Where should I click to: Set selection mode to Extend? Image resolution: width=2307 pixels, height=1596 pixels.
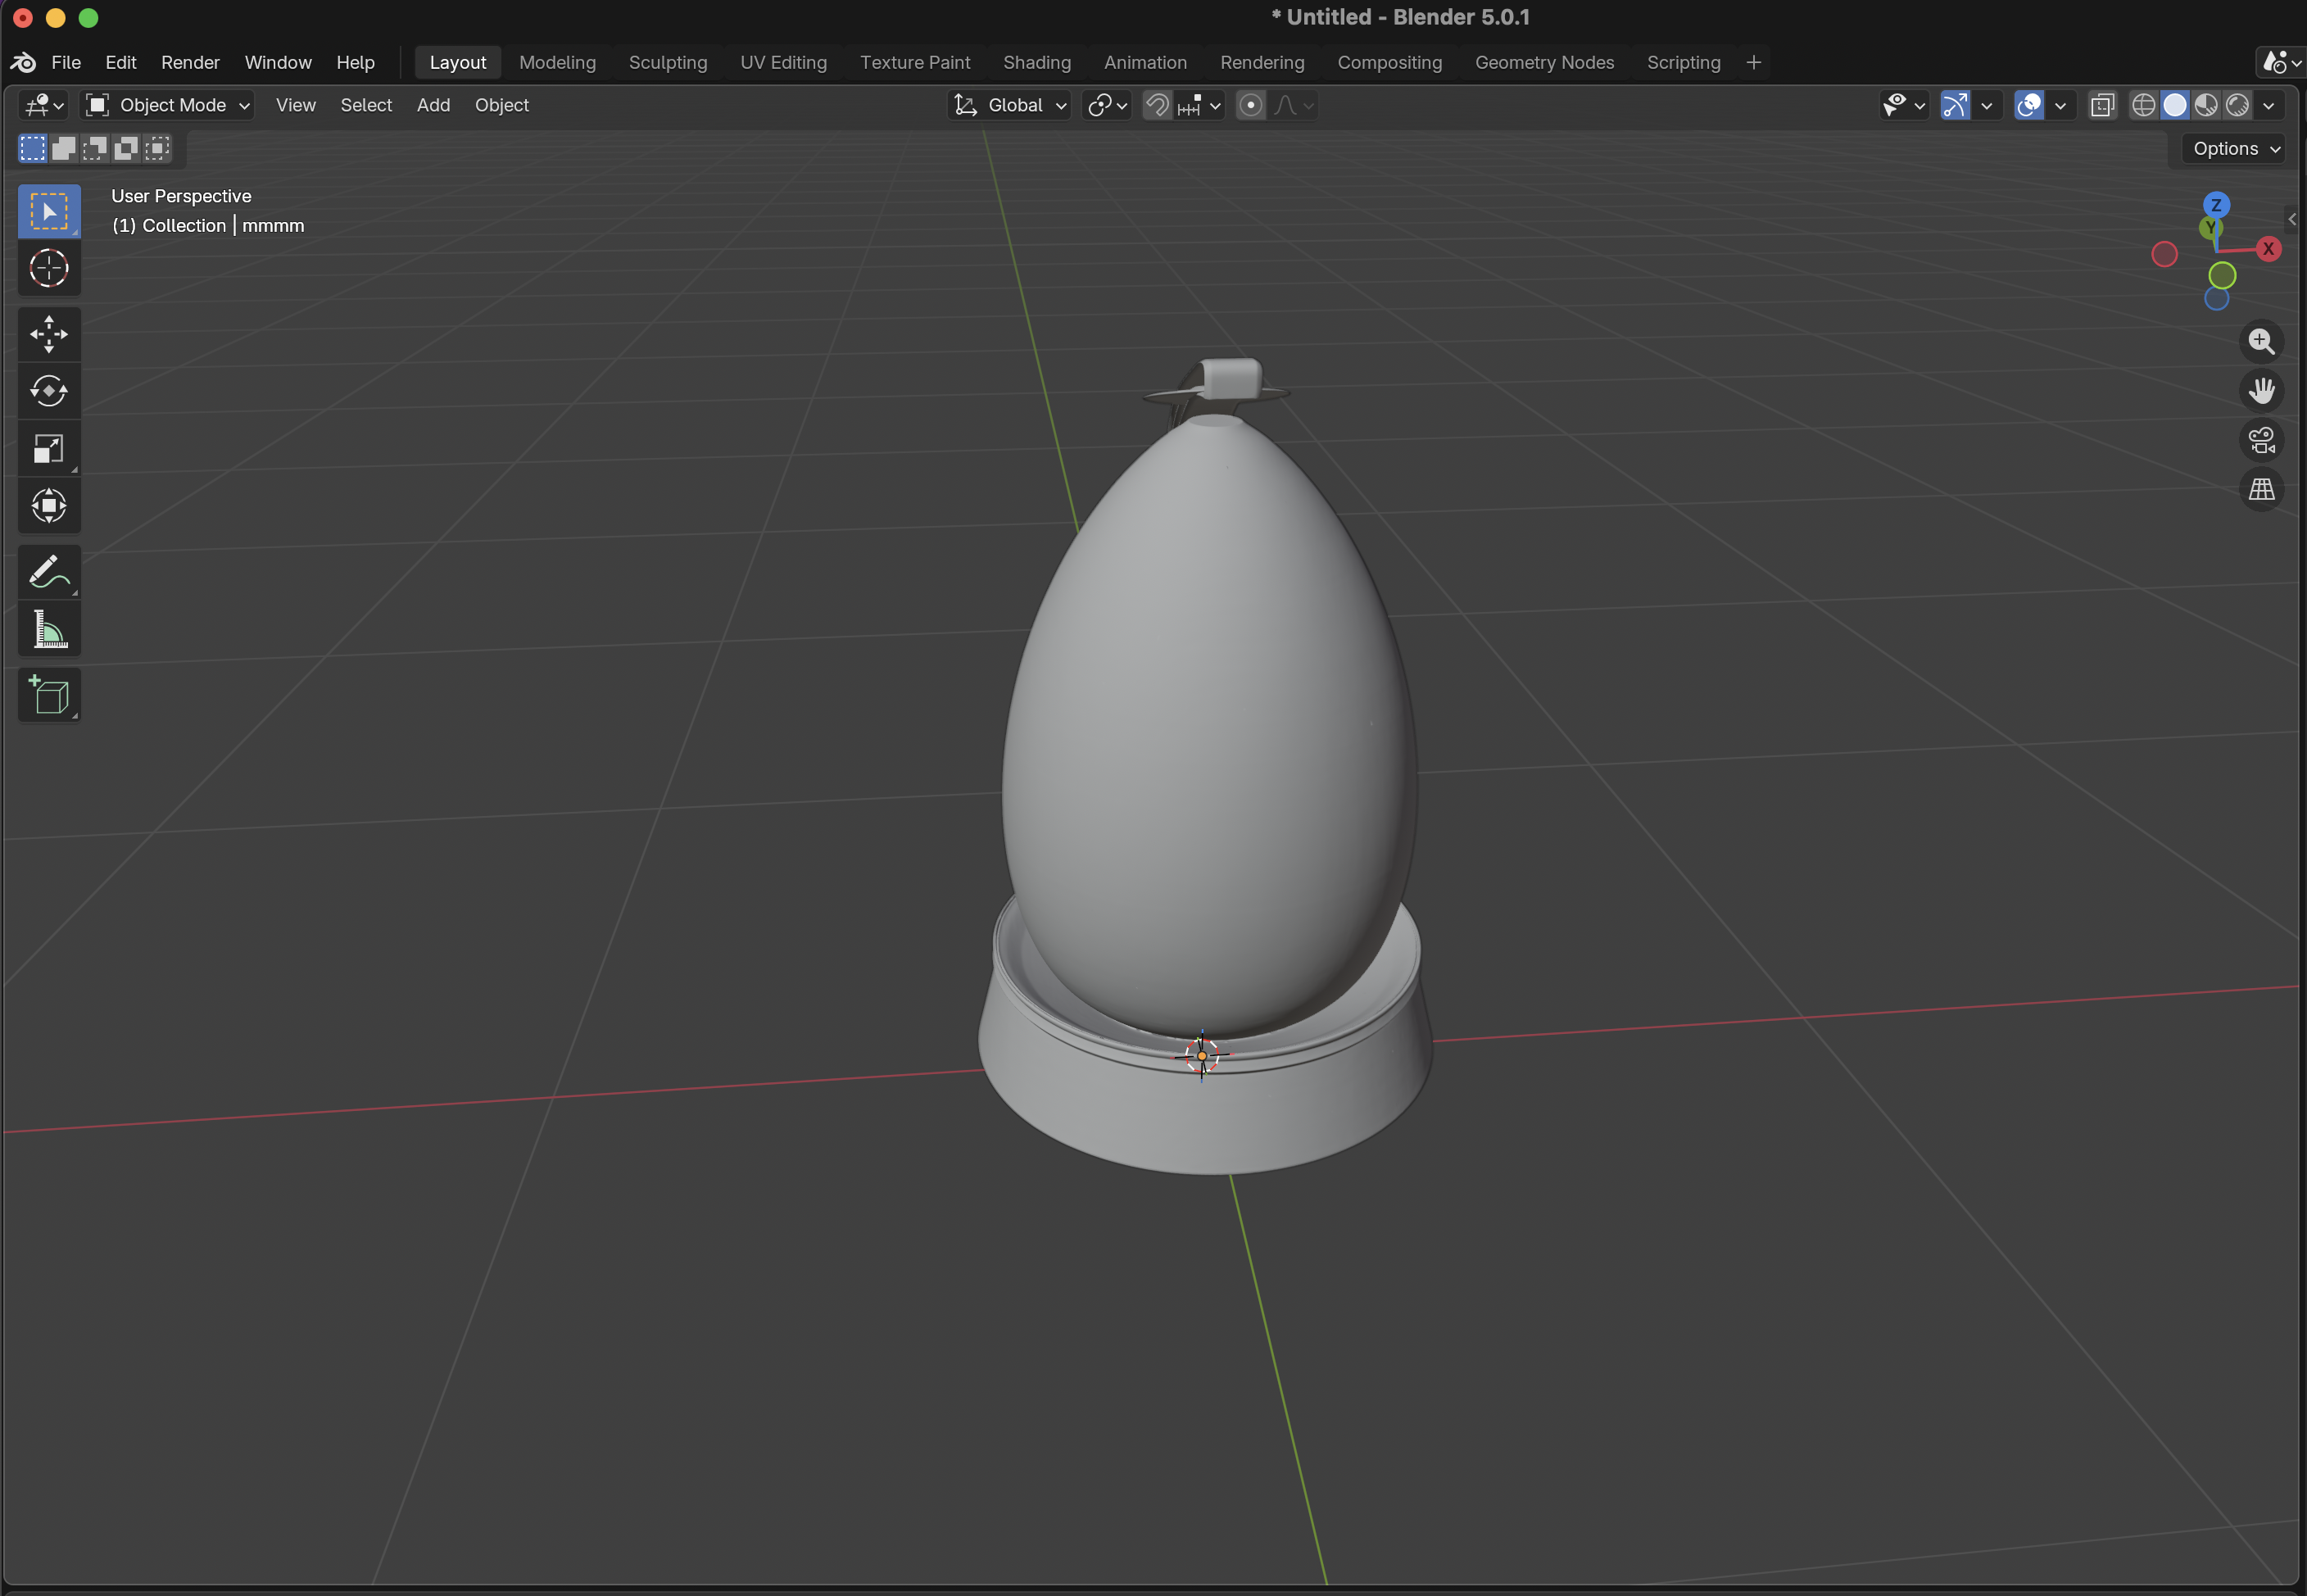[63, 148]
